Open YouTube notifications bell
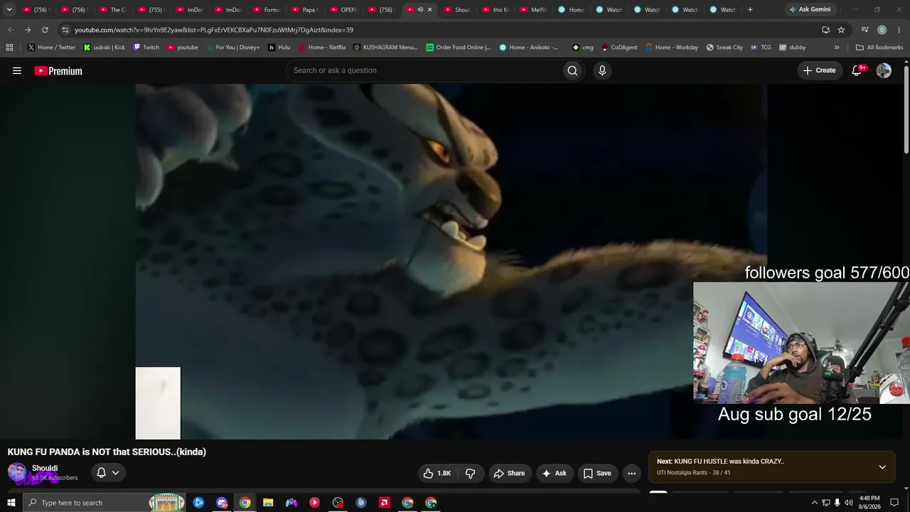Viewport: 910px width, 512px height. point(857,70)
